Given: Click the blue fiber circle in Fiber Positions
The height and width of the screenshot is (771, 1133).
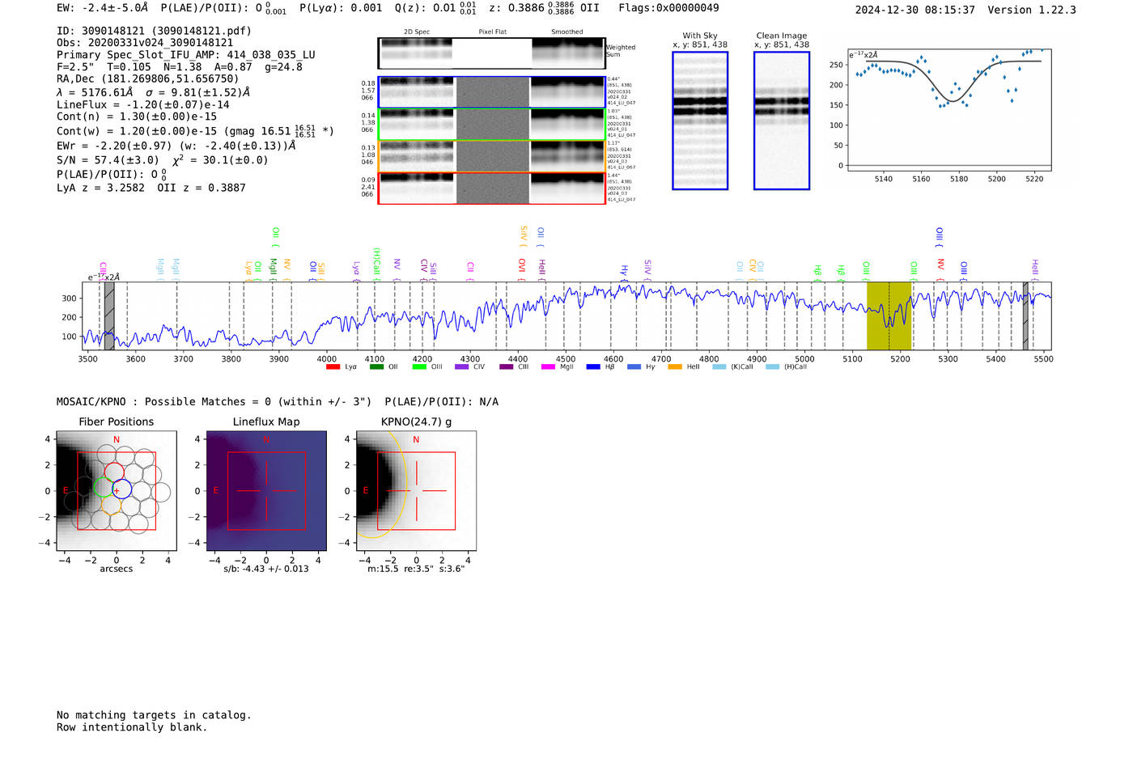Looking at the screenshot, I should click(121, 489).
